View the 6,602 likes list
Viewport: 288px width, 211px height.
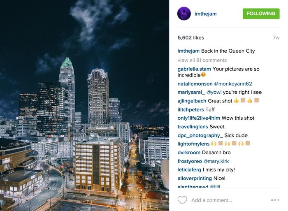point(190,38)
